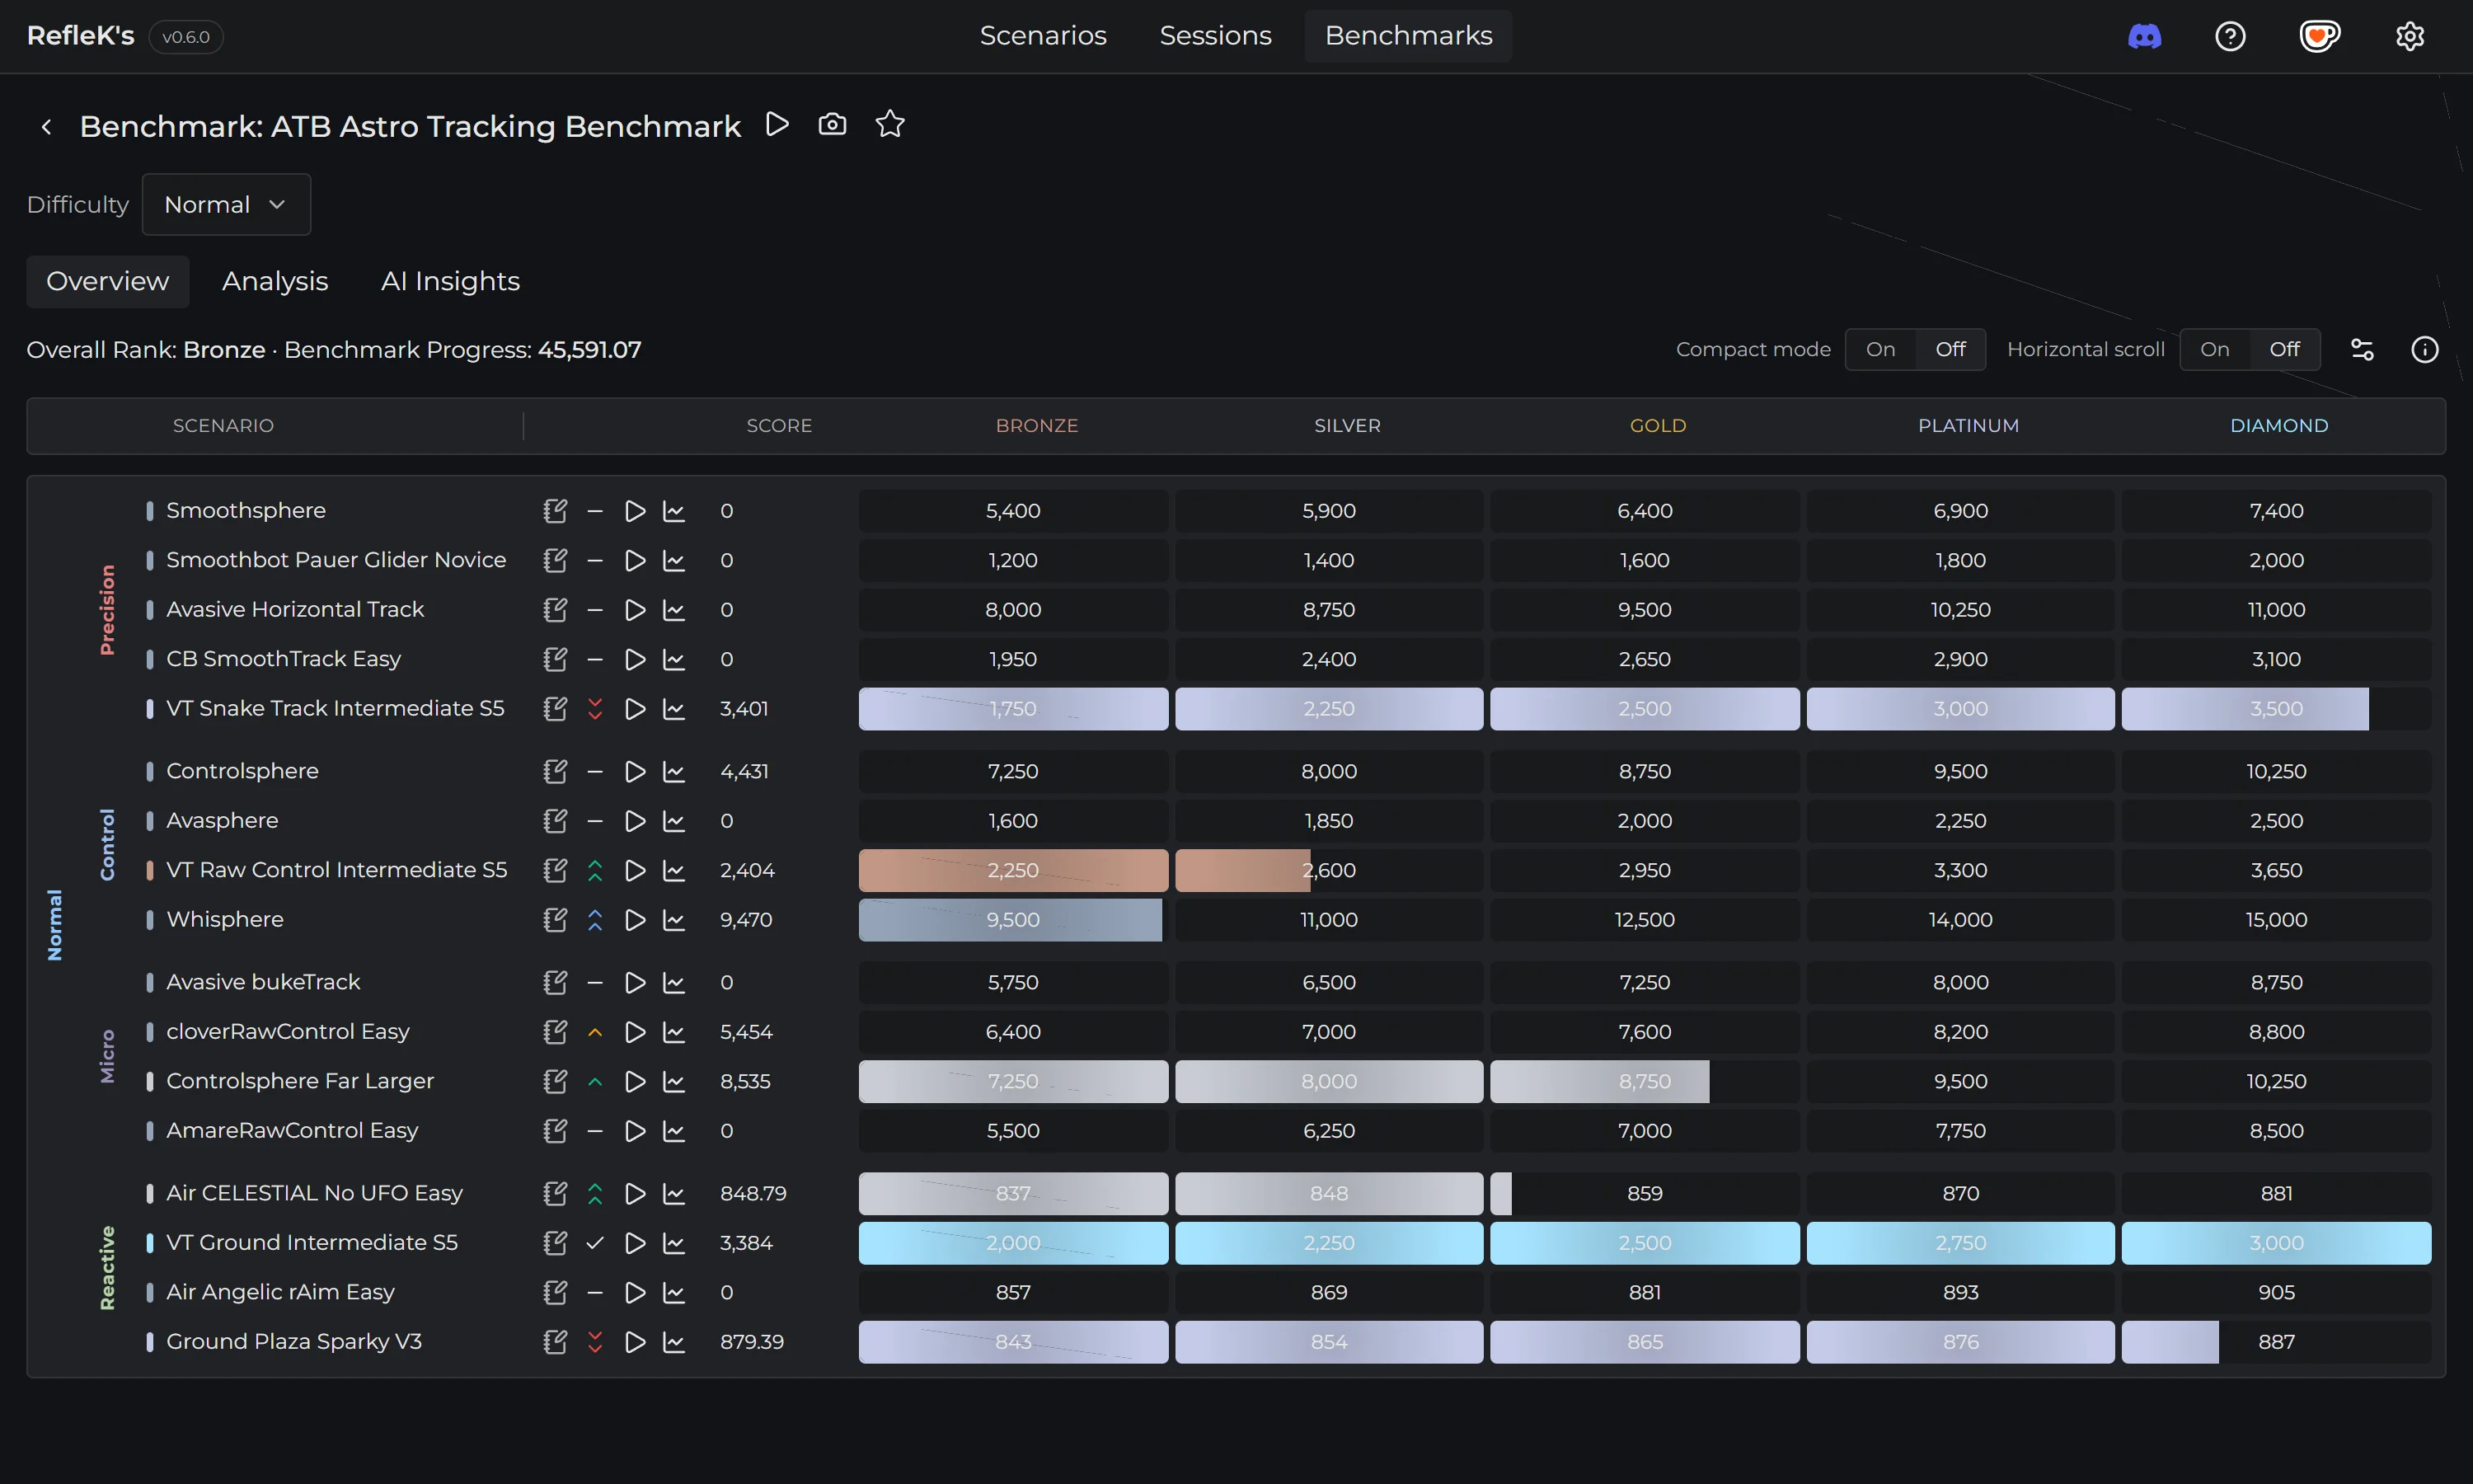Screen dimensions: 2473x1484
Task: Click red trend arrows for VT Snake Track
Action: (x=595, y=709)
